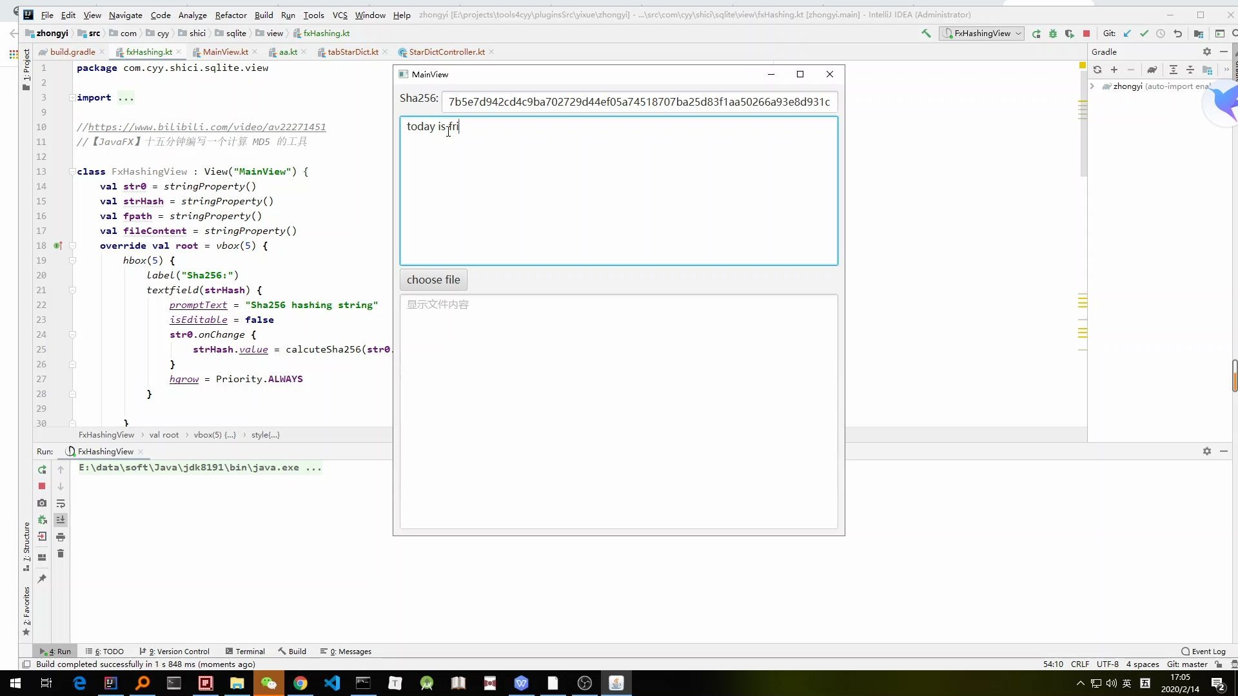Click the Sha256 hash output field
Screen dimensions: 1238x696
coord(639,102)
